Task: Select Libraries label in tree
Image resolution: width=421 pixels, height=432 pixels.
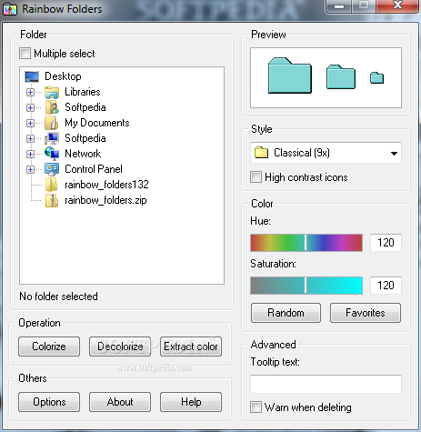Action: pyautogui.click(x=83, y=92)
